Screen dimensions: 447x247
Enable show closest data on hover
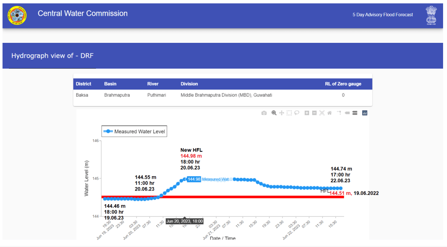coord(347,113)
